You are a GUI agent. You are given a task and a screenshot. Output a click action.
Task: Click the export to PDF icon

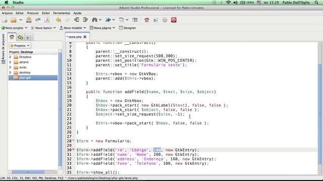(x=47, y=20)
